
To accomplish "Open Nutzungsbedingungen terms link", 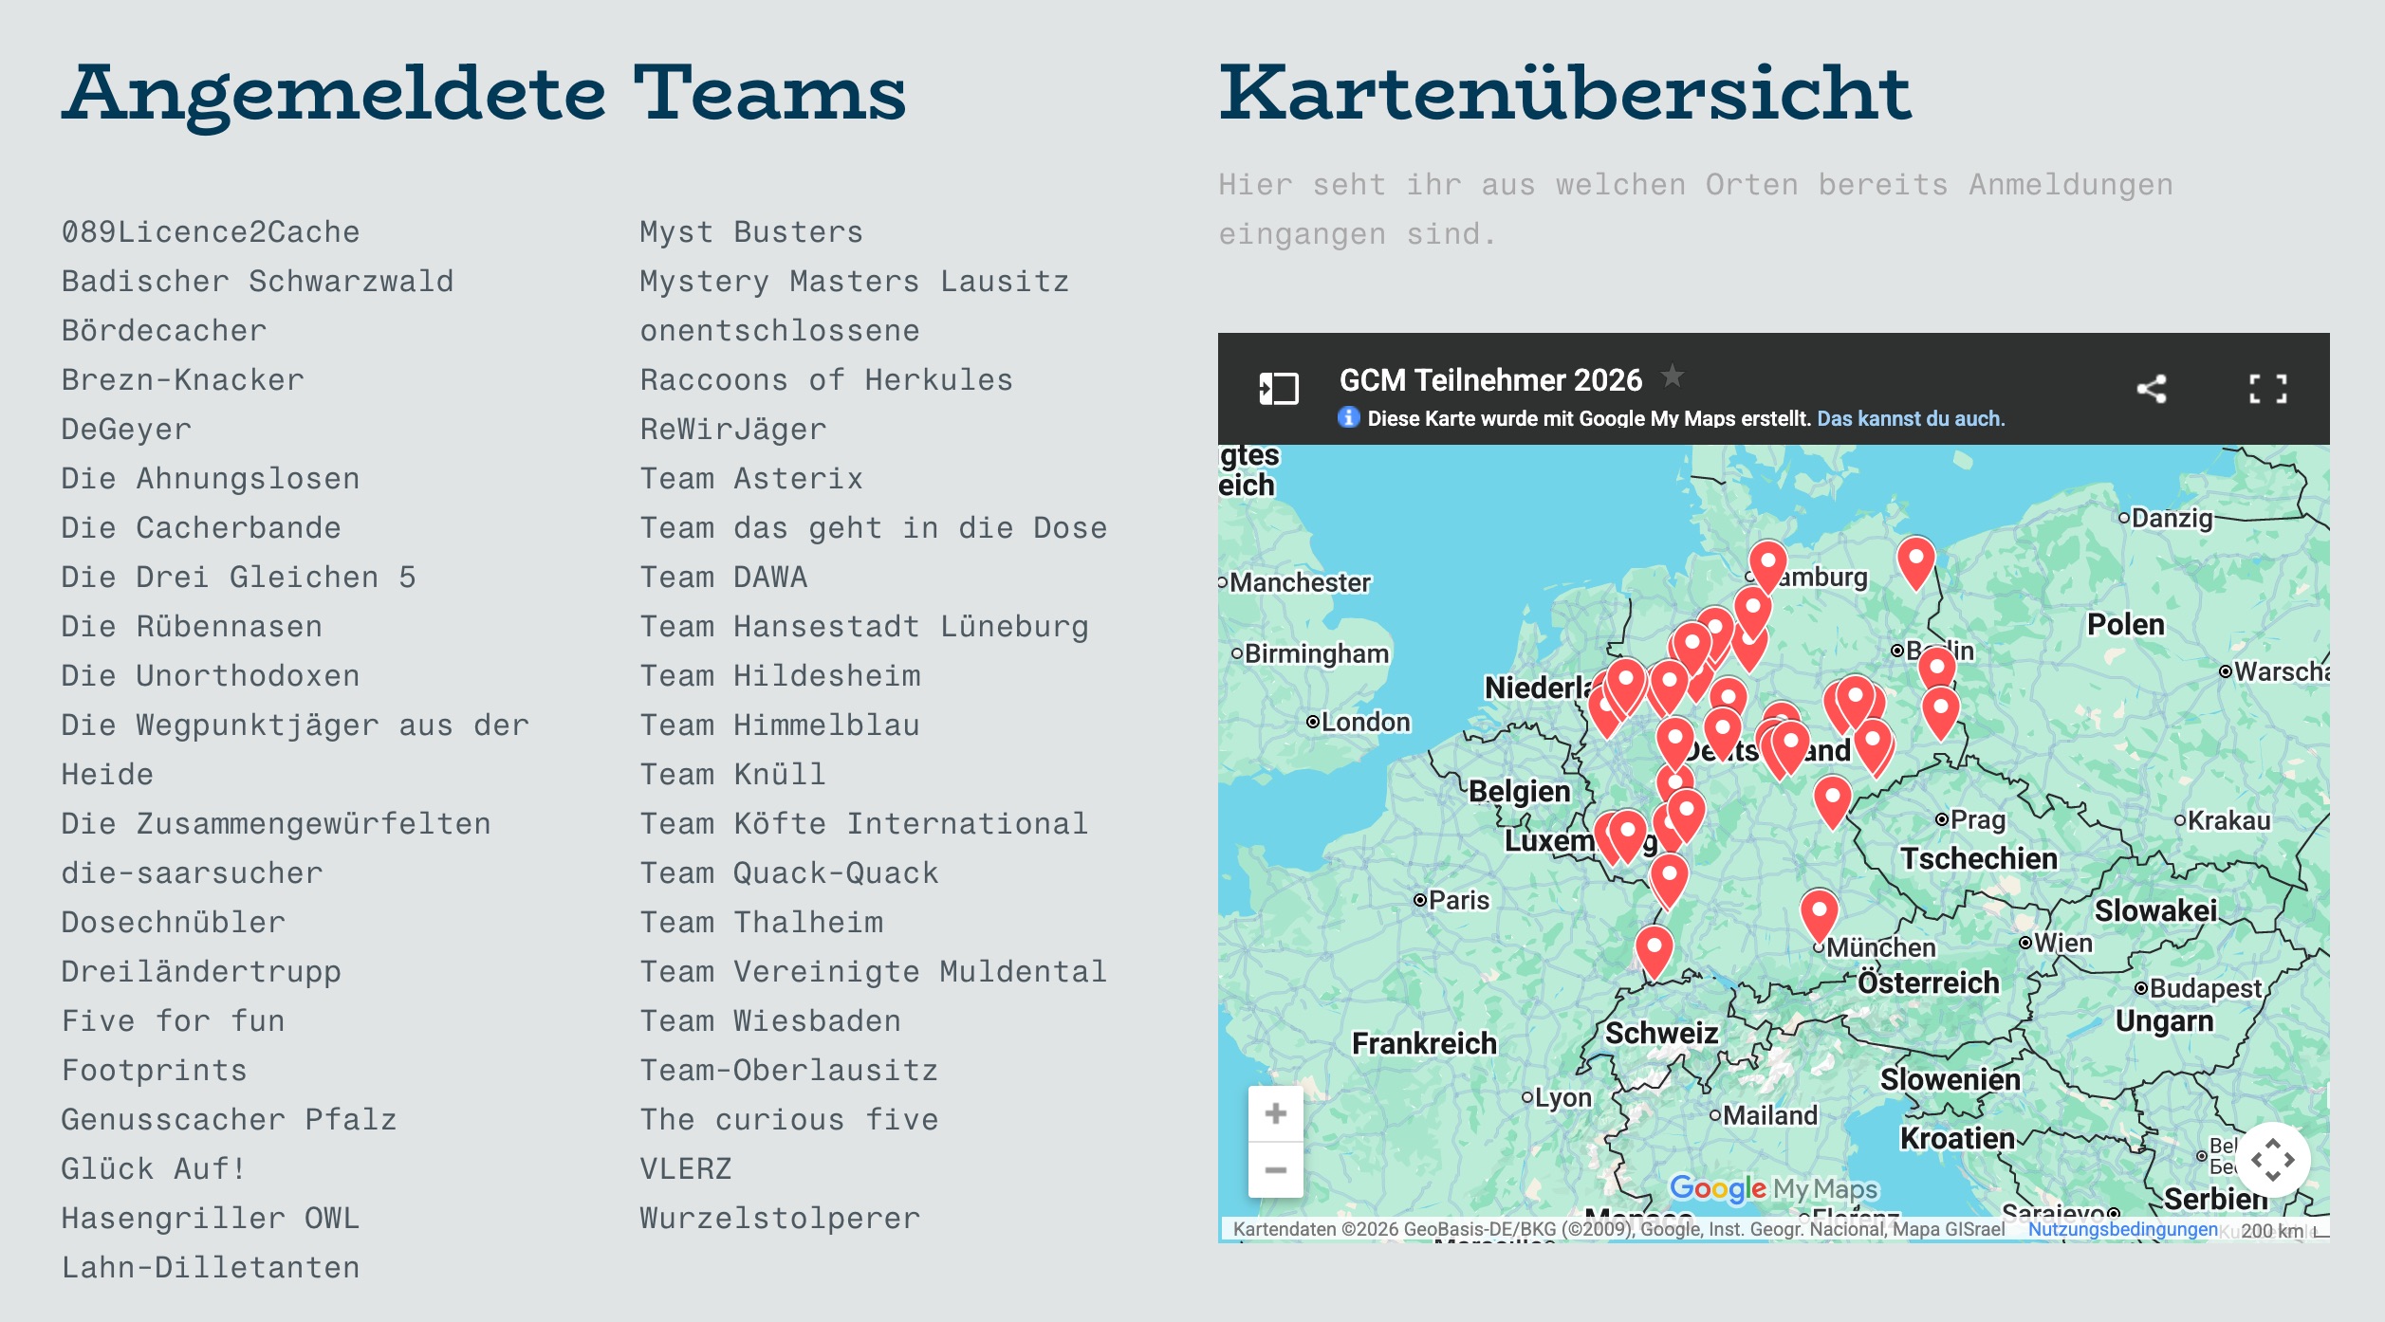I will (x=2122, y=1229).
